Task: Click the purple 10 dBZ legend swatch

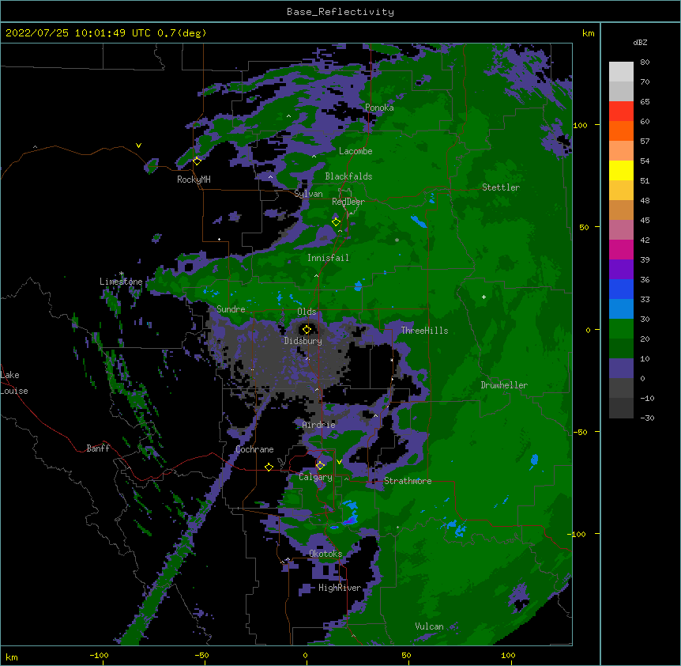Action: pos(621,369)
